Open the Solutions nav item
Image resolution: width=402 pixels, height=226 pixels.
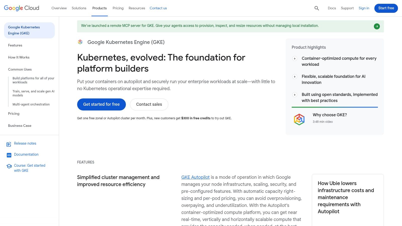click(79, 8)
